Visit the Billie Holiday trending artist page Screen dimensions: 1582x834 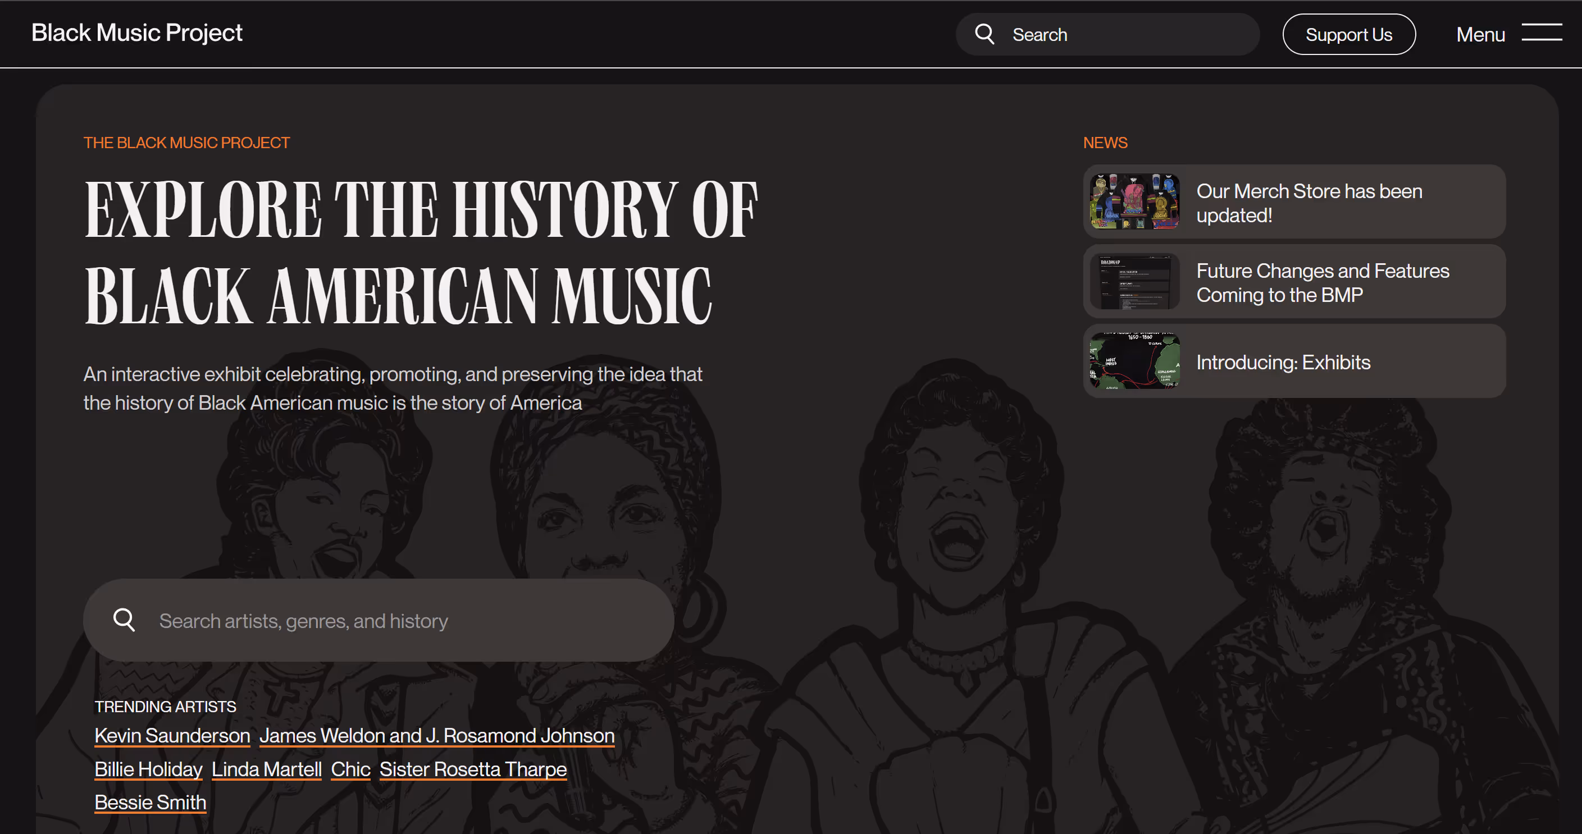tap(148, 768)
